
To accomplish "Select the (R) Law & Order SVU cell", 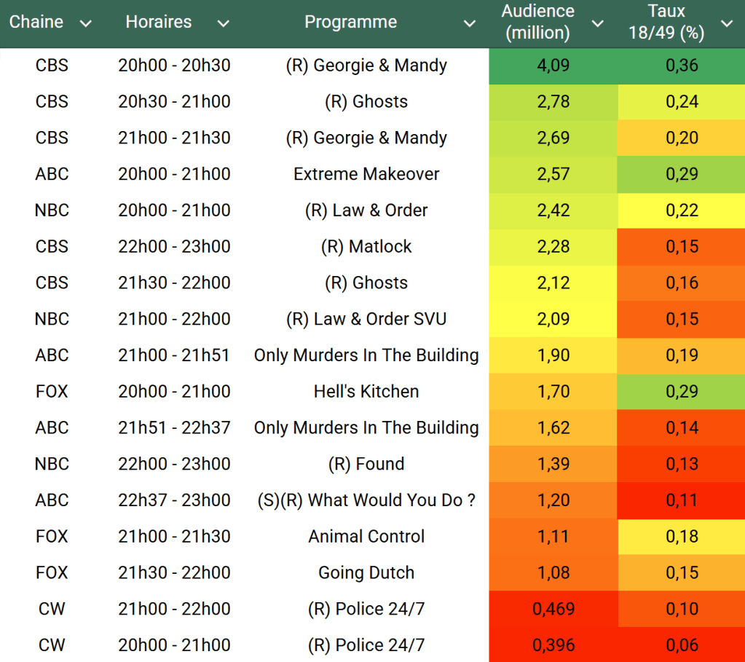I will pos(366,319).
